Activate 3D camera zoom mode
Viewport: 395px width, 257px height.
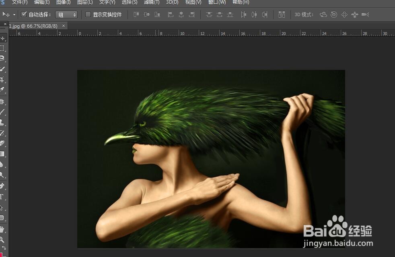coord(365,14)
